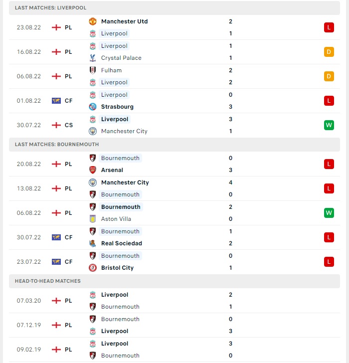
Task: Open the Arsenal team link
Action: click(x=112, y=170)
